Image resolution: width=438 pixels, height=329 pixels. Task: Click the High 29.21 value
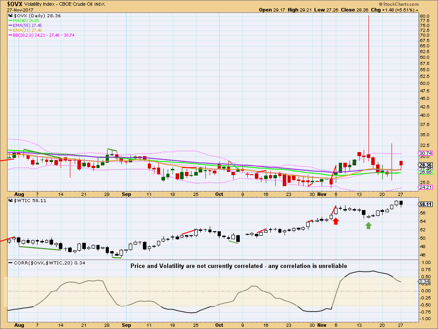click(x=300, y=10)
